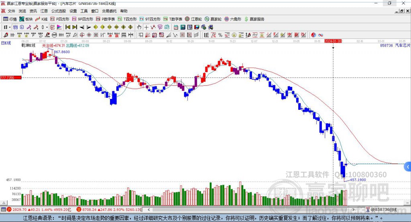
Task: Click the Gann fan lines icon
Action: (x=147, y=35)
